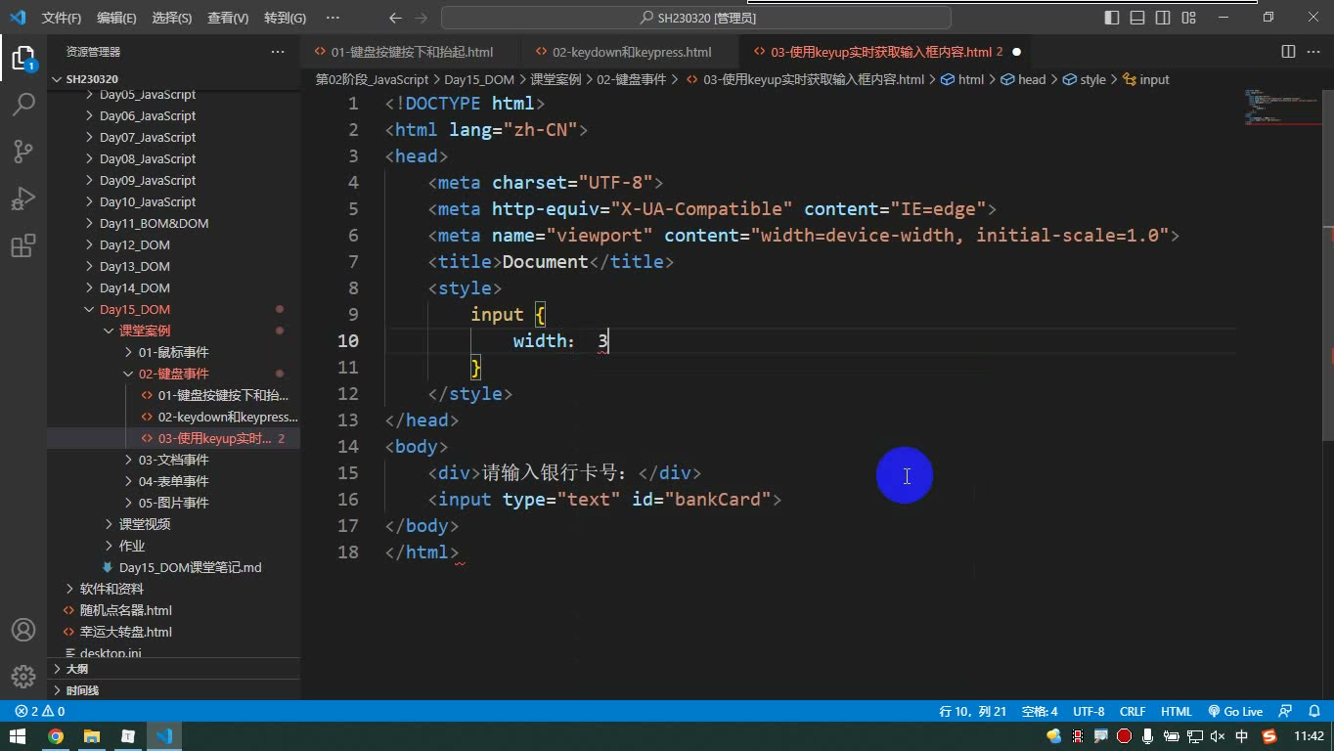Open the 文件(F) menu
Viewport: 1334px width, 751px height.
(x=62, y=18)
